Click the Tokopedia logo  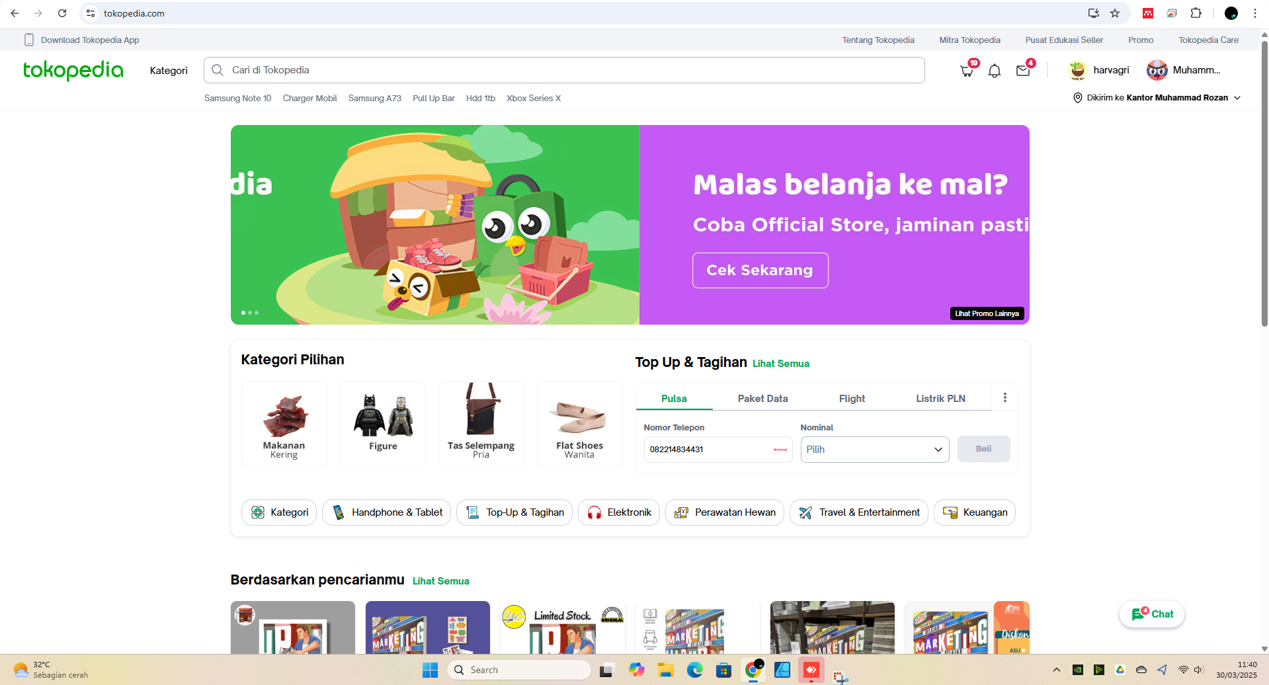click(x=73, y=70)
